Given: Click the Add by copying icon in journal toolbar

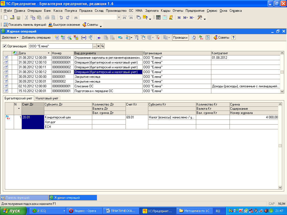Looking at the screenshot, I should [63, 38].
